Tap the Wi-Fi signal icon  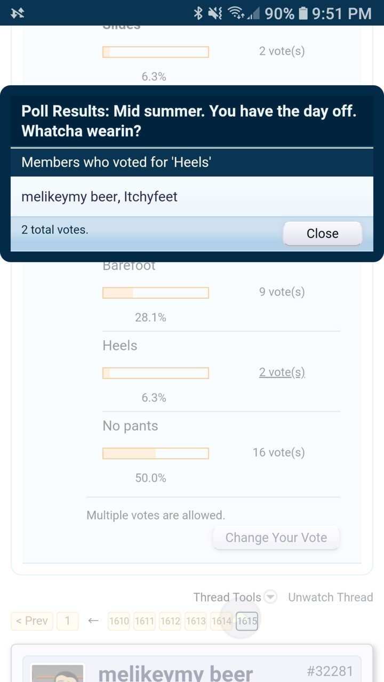coord(235,13)
